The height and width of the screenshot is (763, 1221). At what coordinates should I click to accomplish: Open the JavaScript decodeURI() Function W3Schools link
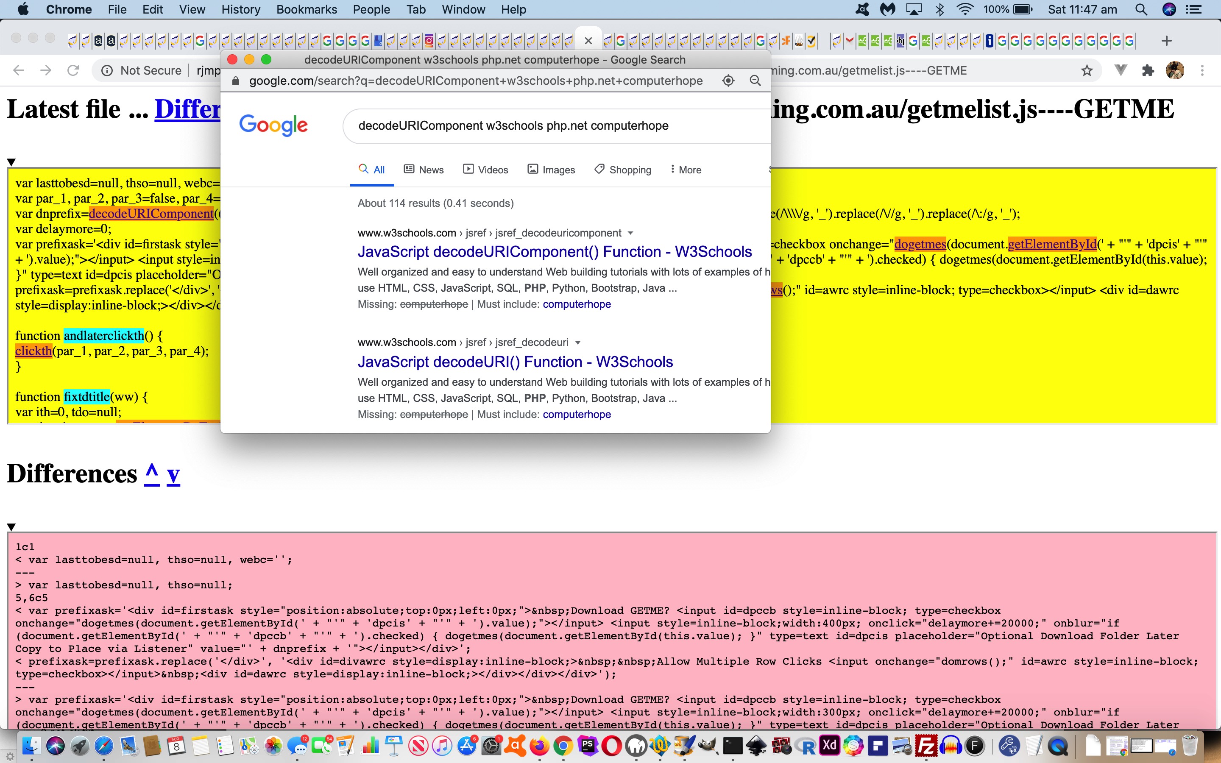coord(515,362)
